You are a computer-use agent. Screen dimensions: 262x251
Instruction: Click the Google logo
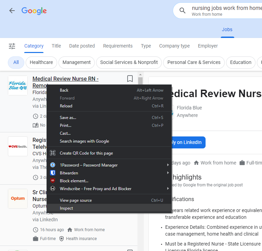34,11
